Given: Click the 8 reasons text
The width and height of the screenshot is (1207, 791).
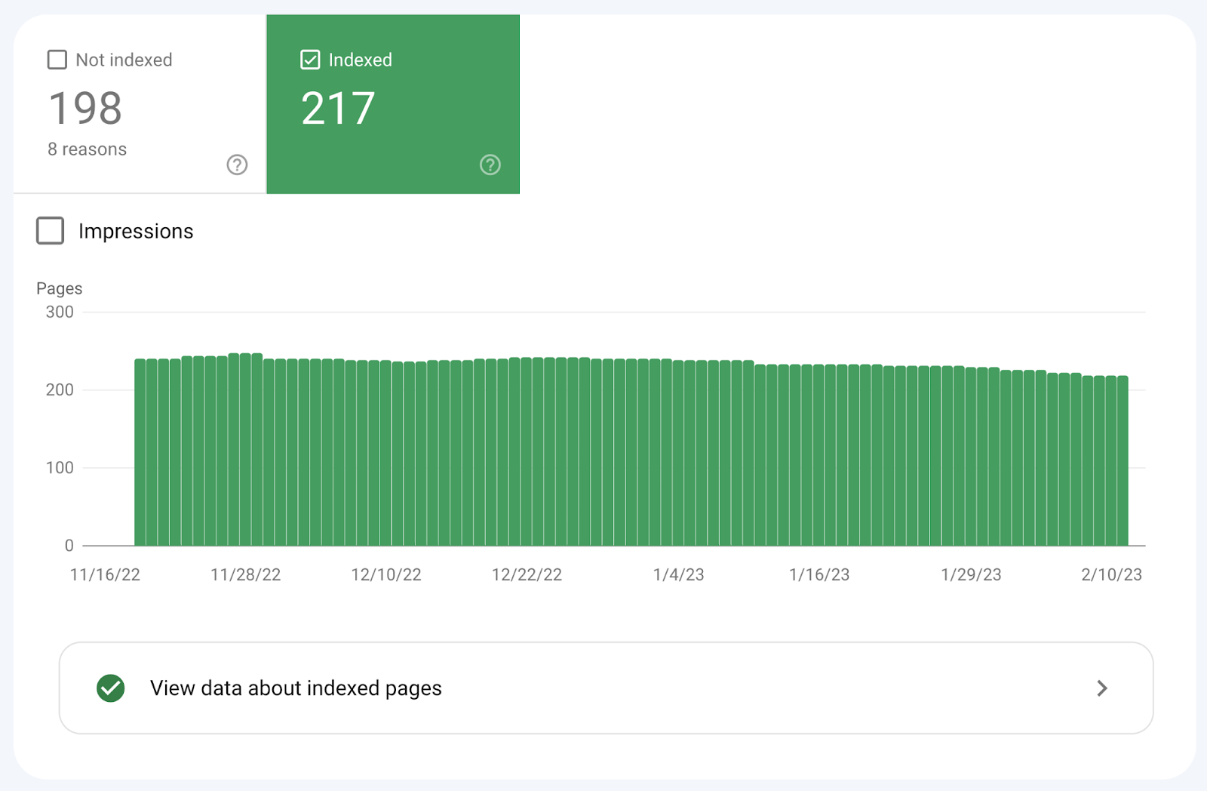Looking at the screenshot, I should click(x=87, y=149).
